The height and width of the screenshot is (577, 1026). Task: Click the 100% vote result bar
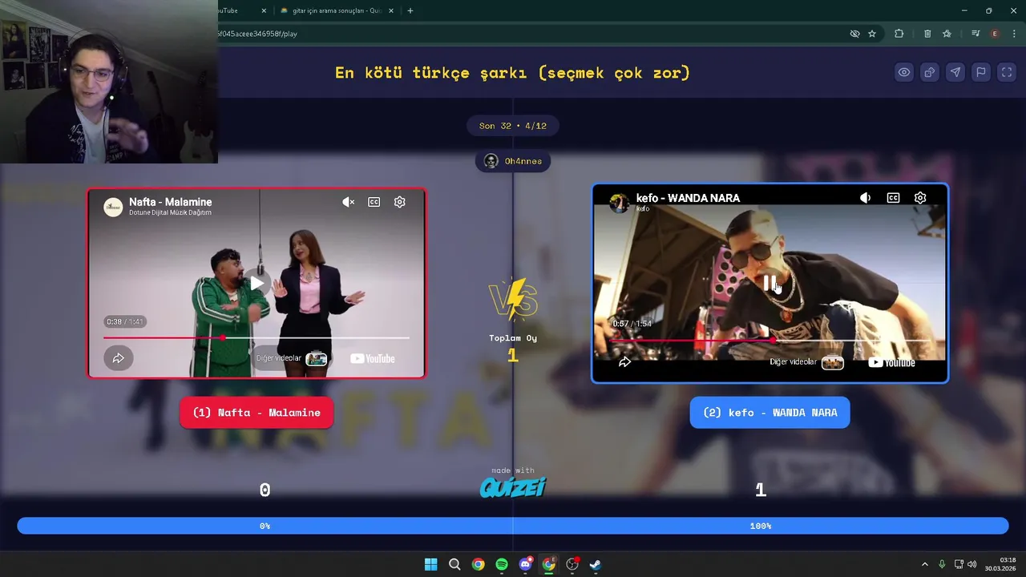pyautogui.click(x=761, y=526)
